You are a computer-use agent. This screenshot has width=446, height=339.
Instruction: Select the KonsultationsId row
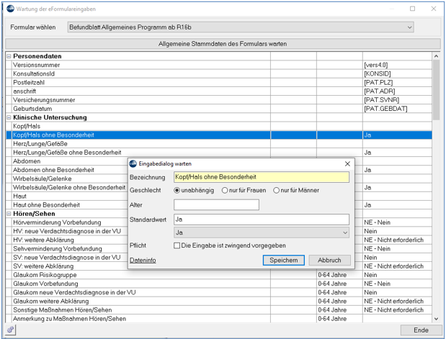(x=219, y=73)
